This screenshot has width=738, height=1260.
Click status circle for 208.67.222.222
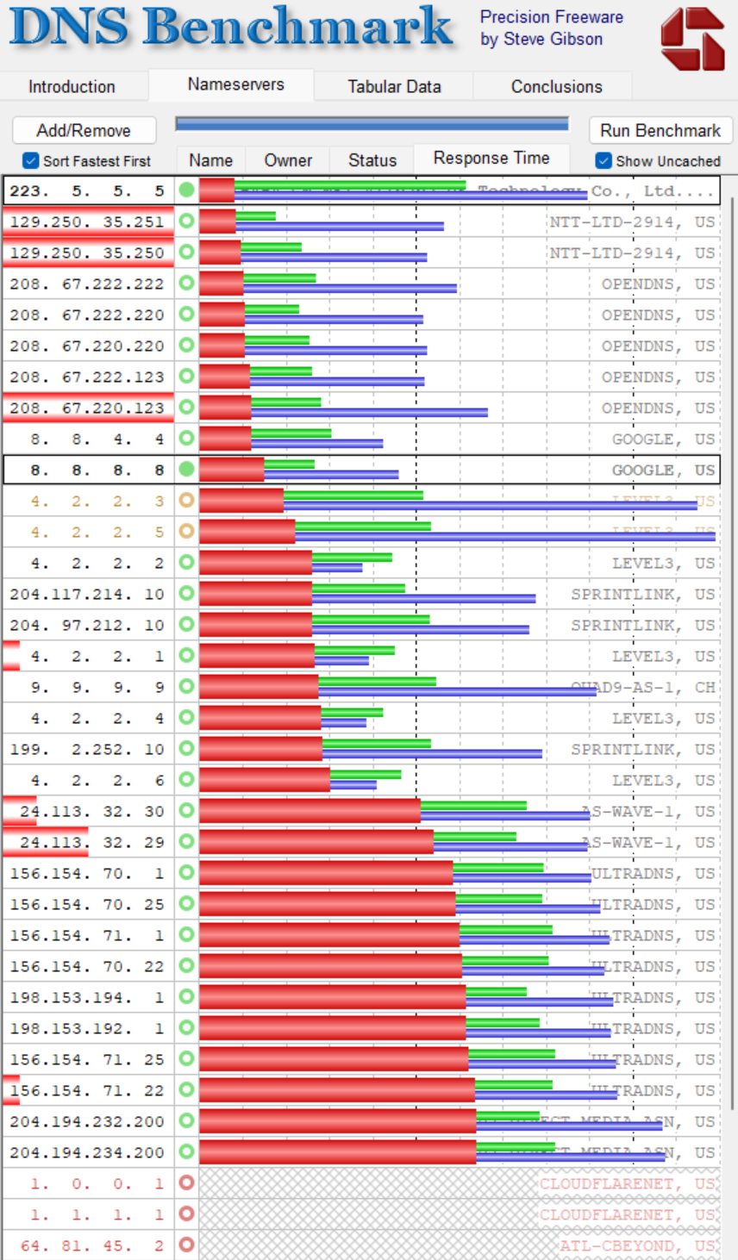[186, 283]
